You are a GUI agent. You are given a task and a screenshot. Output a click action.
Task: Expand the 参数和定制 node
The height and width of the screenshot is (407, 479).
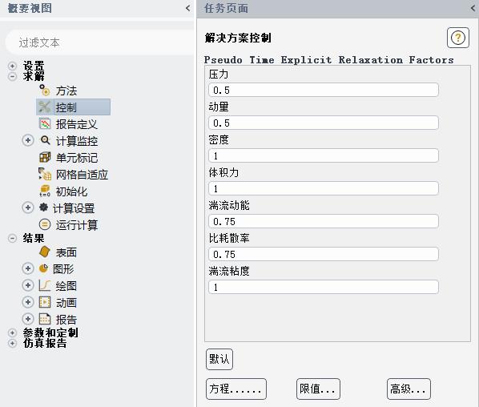12,332
